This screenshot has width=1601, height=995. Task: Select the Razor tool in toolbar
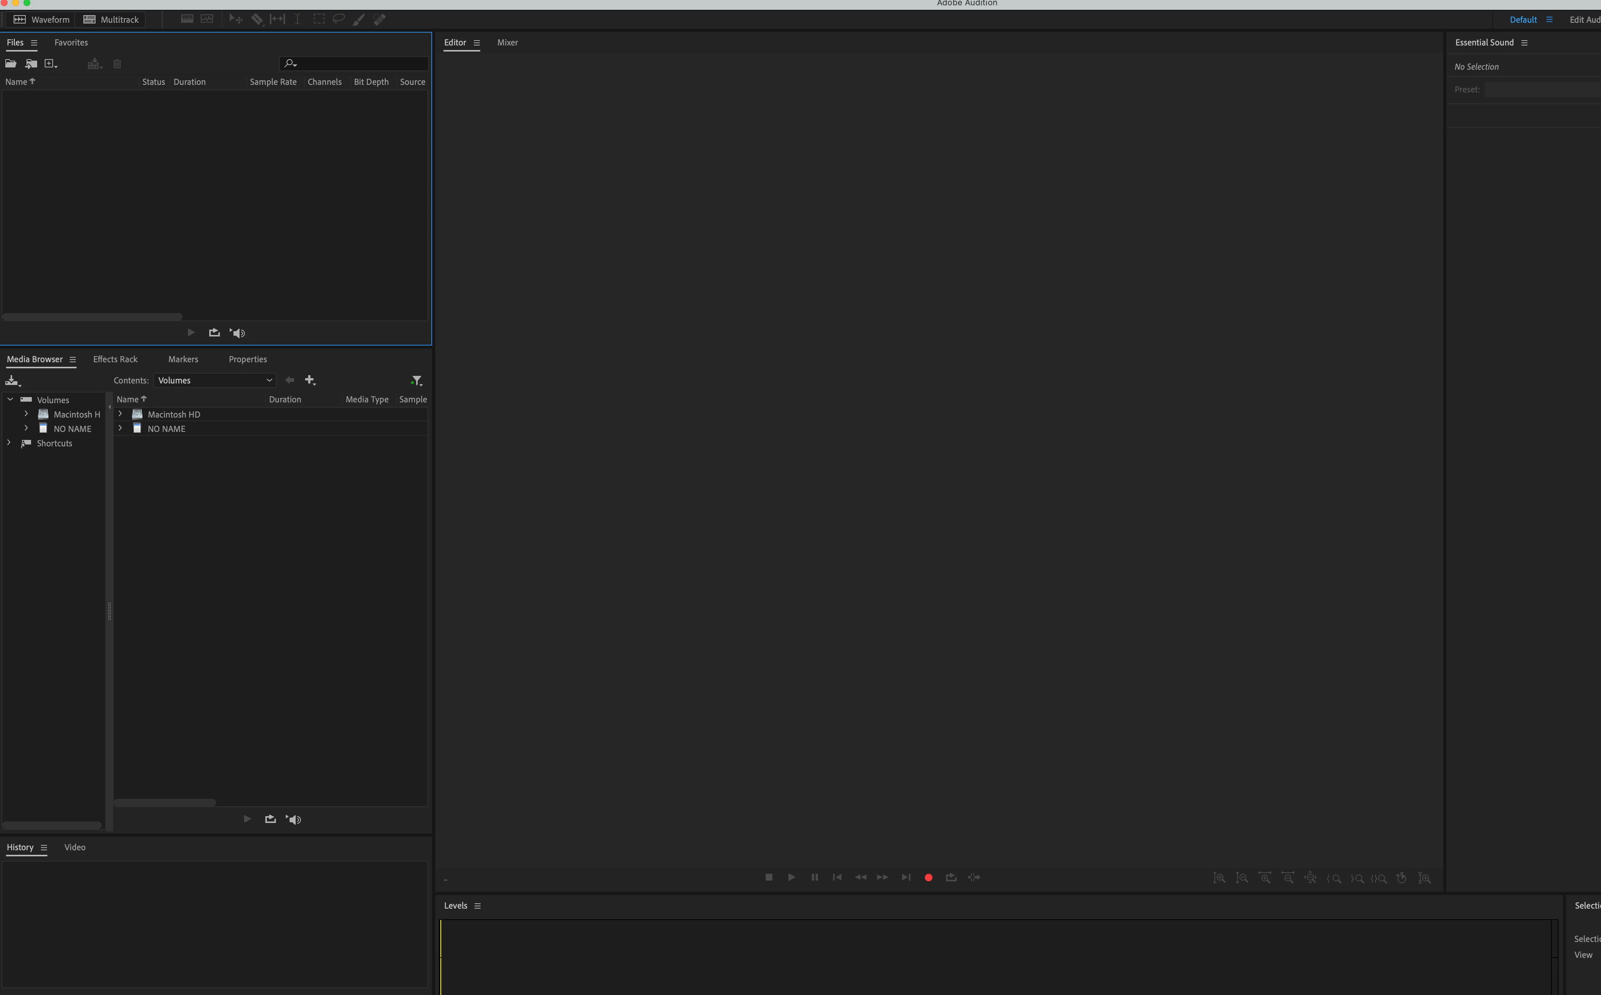[x=257, y=20]
